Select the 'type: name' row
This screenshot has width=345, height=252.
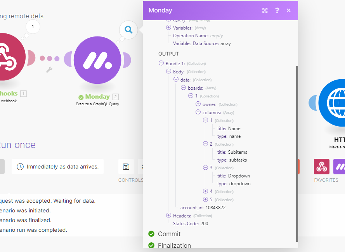pos(229,136)
